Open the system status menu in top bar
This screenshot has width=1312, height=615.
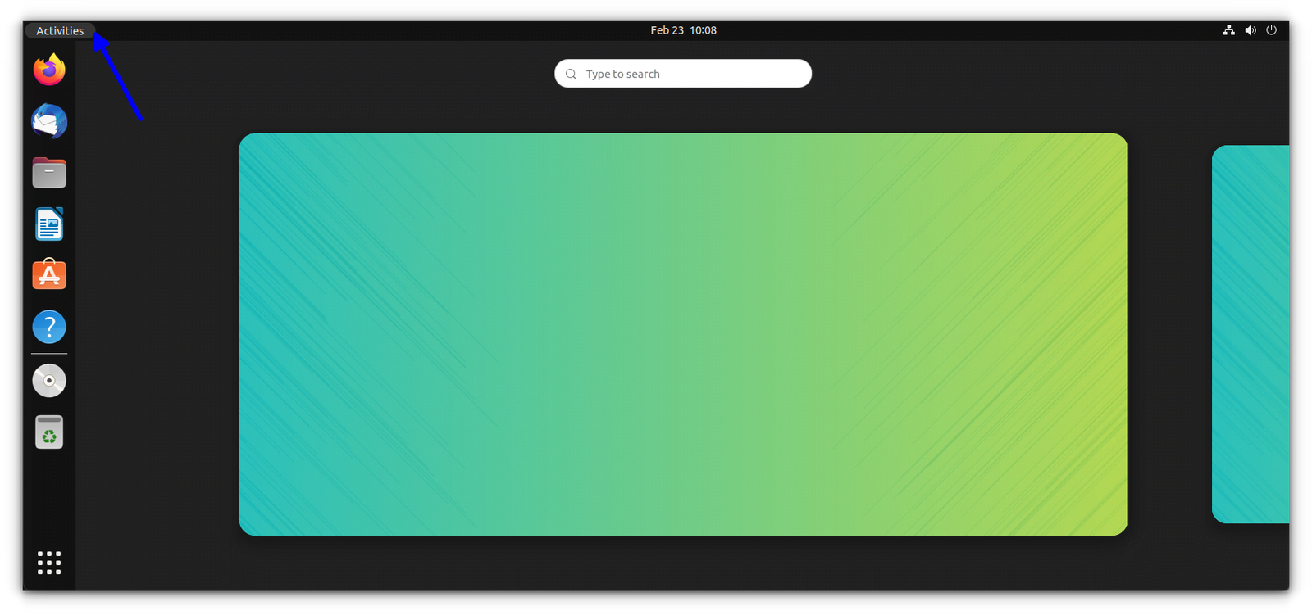click(x=1250, y=30)
